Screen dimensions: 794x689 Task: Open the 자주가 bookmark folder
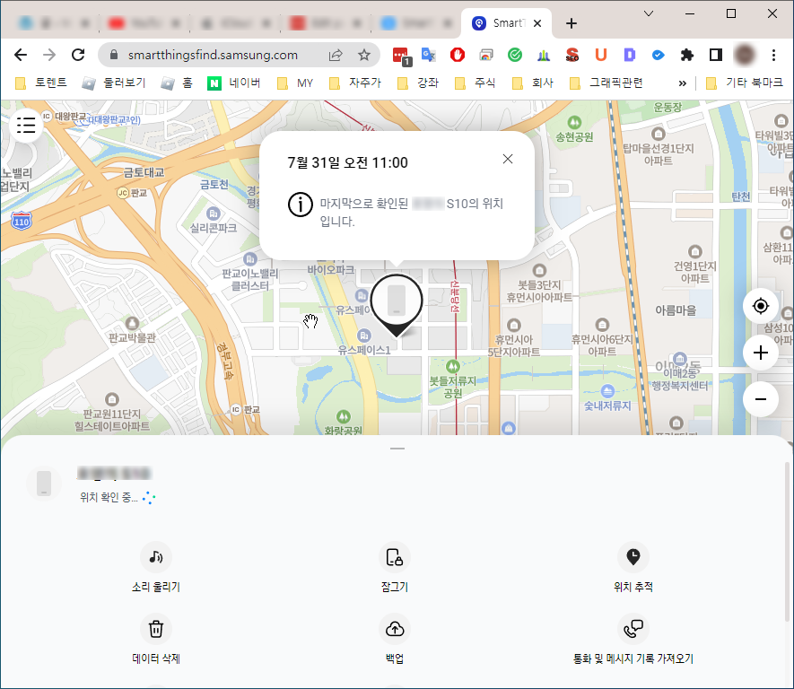tap(356, 83)
